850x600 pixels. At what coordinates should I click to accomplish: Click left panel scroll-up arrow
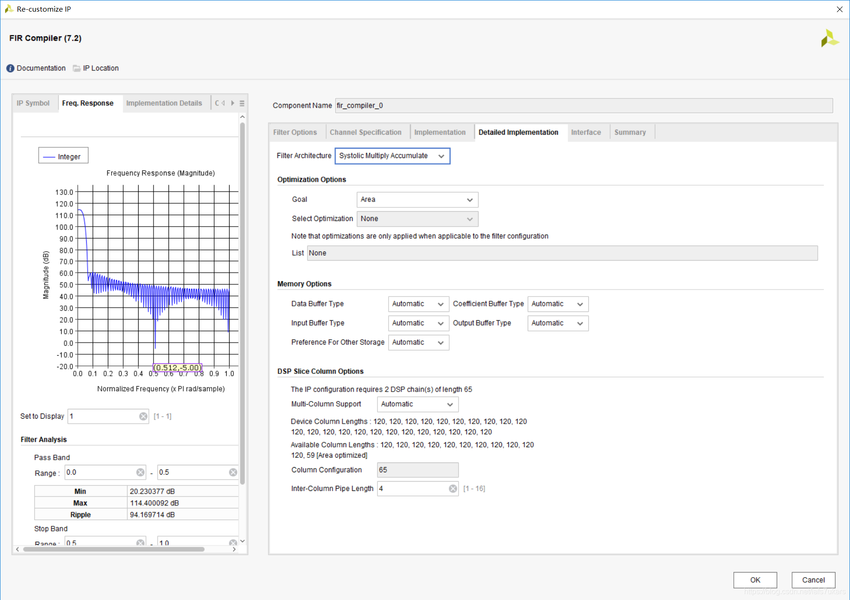[x=242, y=117]
